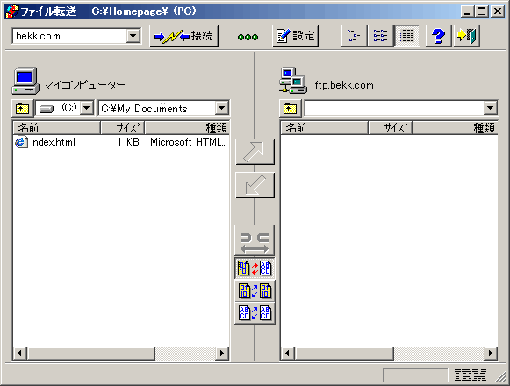This screenshot has height=386, width=510.
Task: Click the synchronize folders magnet button
Action: (x=255, y=240)
